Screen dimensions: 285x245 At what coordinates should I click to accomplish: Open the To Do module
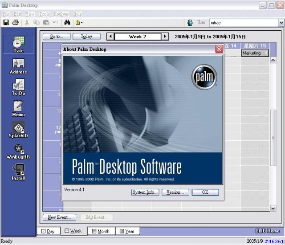pos(18,87)
